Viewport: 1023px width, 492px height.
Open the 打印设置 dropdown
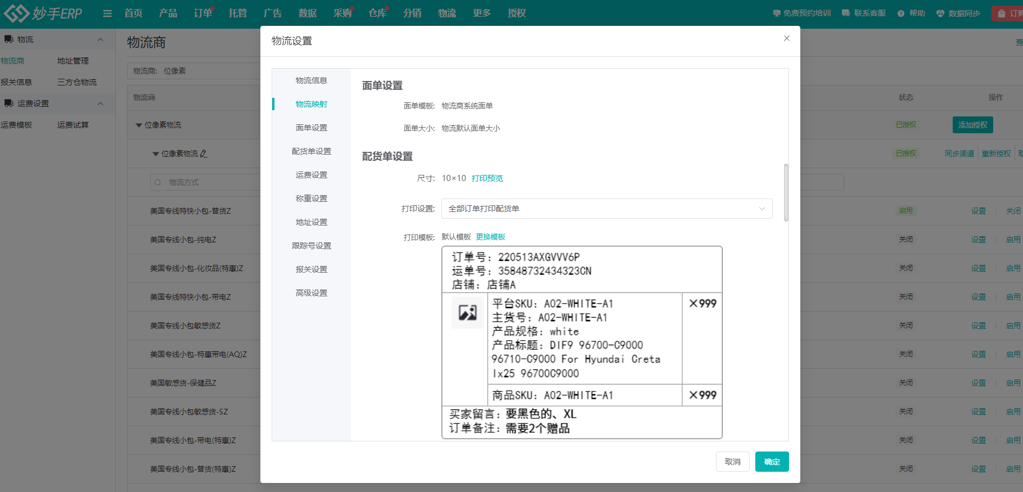[606, 209]
